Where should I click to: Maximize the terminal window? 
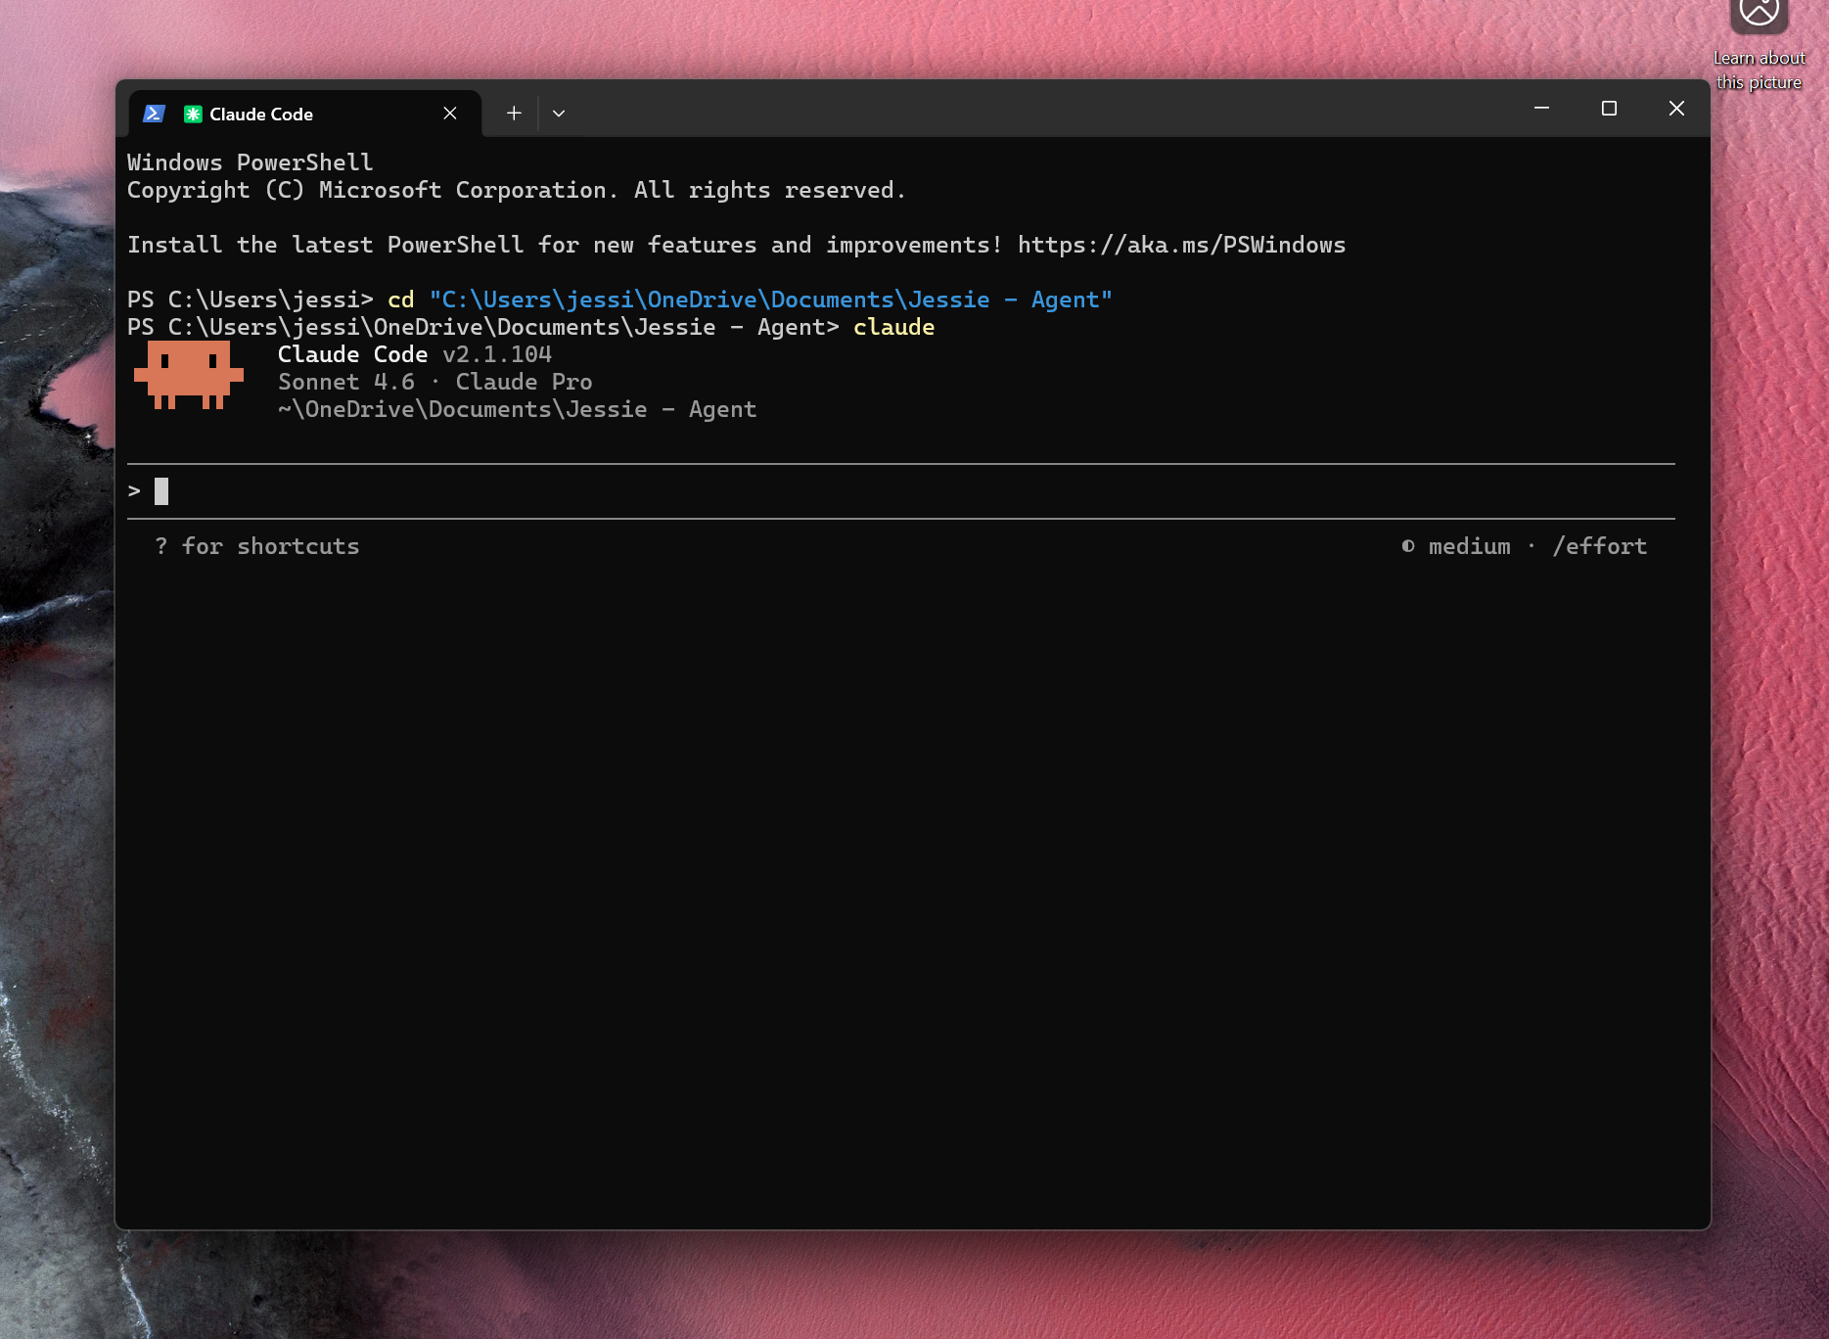(x=1609, y=108)
